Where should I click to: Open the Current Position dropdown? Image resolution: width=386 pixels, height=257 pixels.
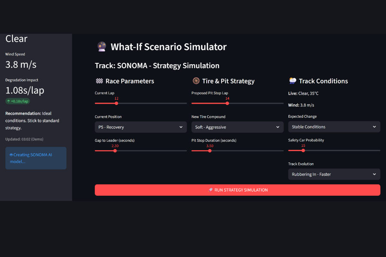pyautogui.click(x=141, y=127)
